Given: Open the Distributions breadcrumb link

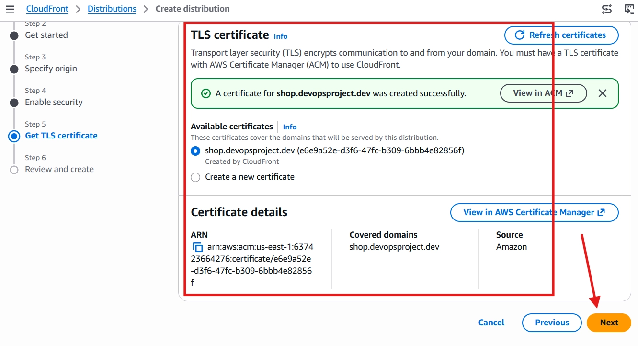Looking at the screenshot, I should click(112, 9).
